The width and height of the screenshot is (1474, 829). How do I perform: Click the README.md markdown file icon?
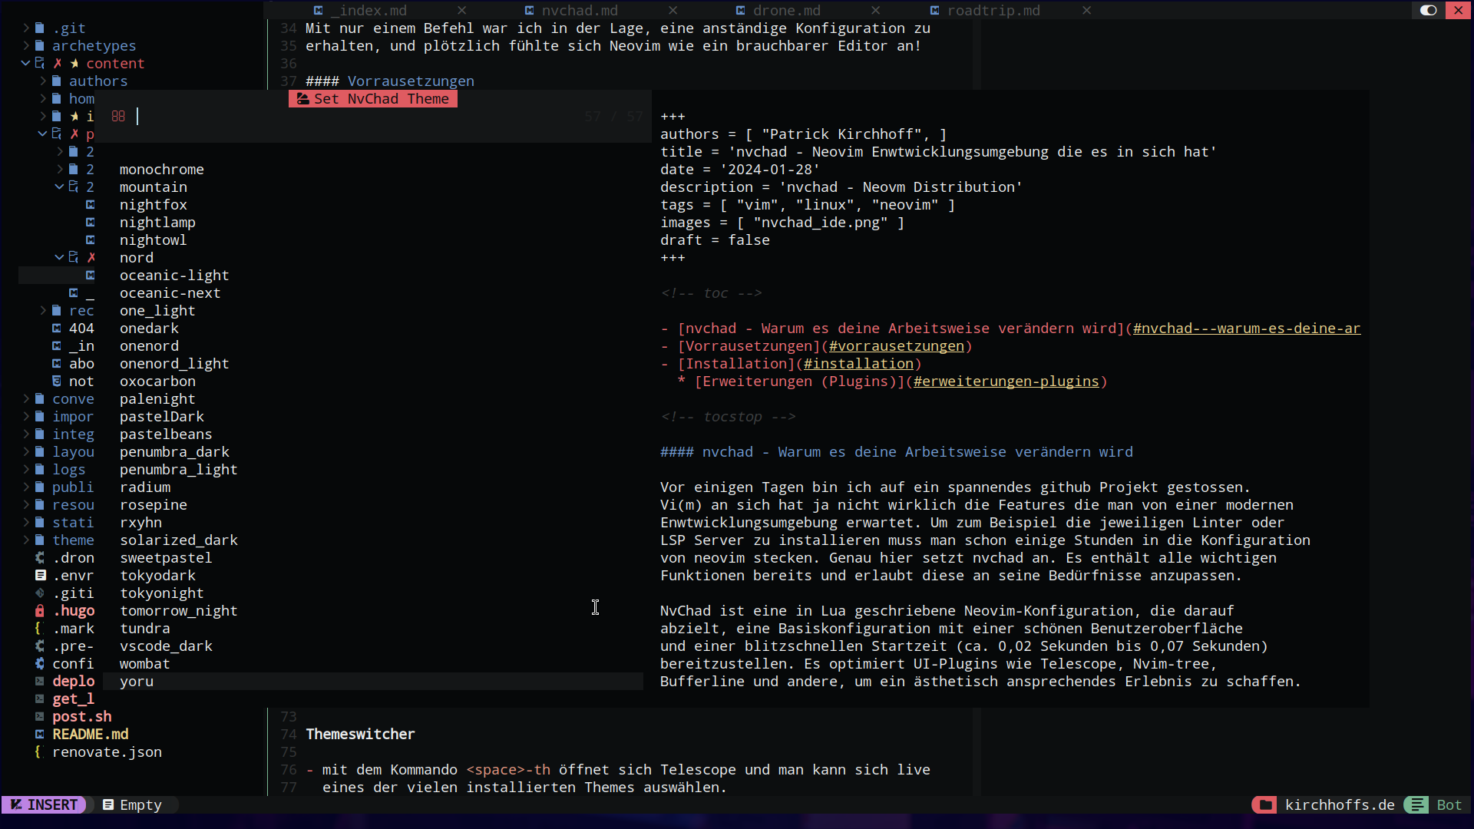pyautogui.click(x=39, y=735)
